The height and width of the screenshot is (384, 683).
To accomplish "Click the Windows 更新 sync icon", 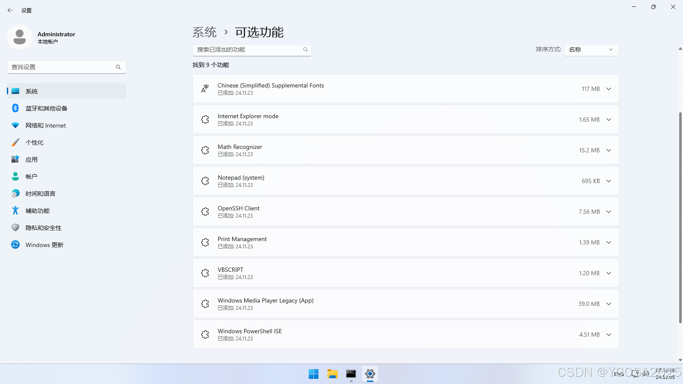I will pos(15,244).
